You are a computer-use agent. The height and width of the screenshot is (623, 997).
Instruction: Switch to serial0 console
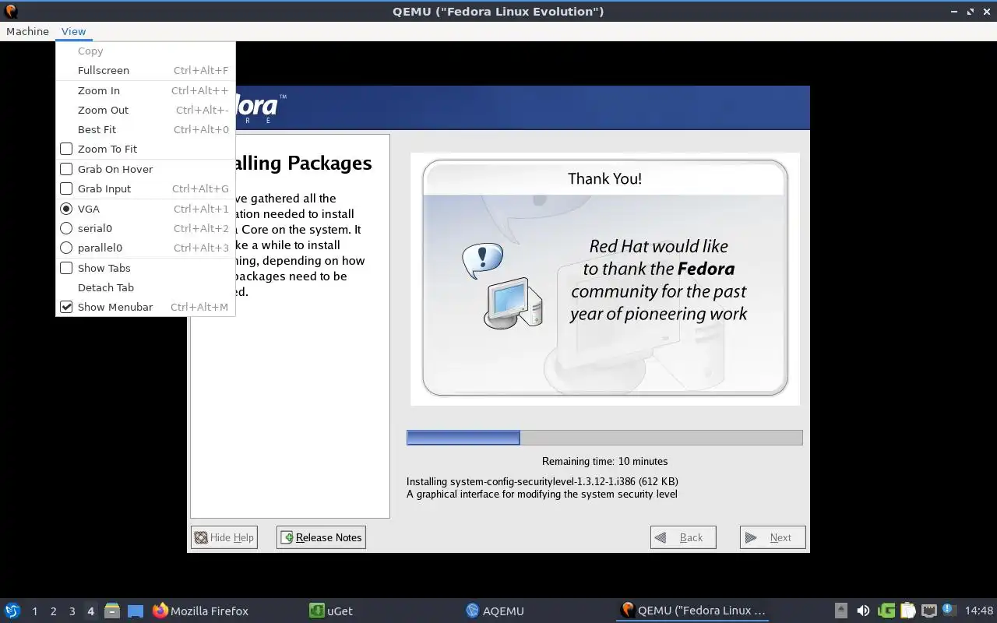145,228
